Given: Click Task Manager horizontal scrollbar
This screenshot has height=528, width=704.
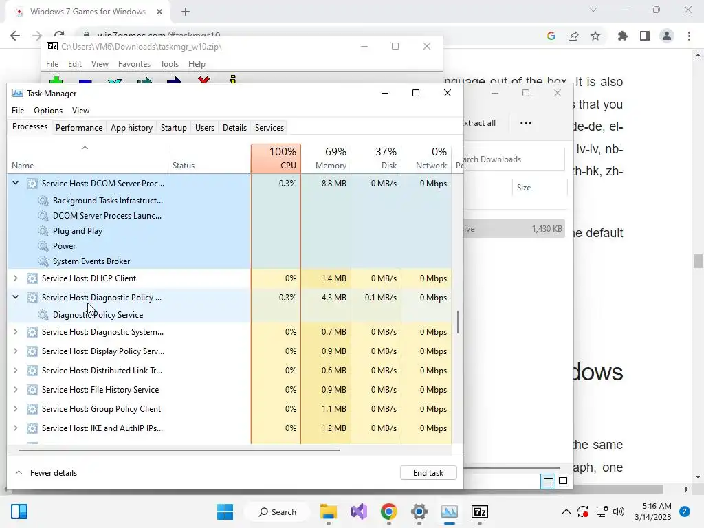Looking at the screenshot, I should pyautogui.click(x=179, y=450).
